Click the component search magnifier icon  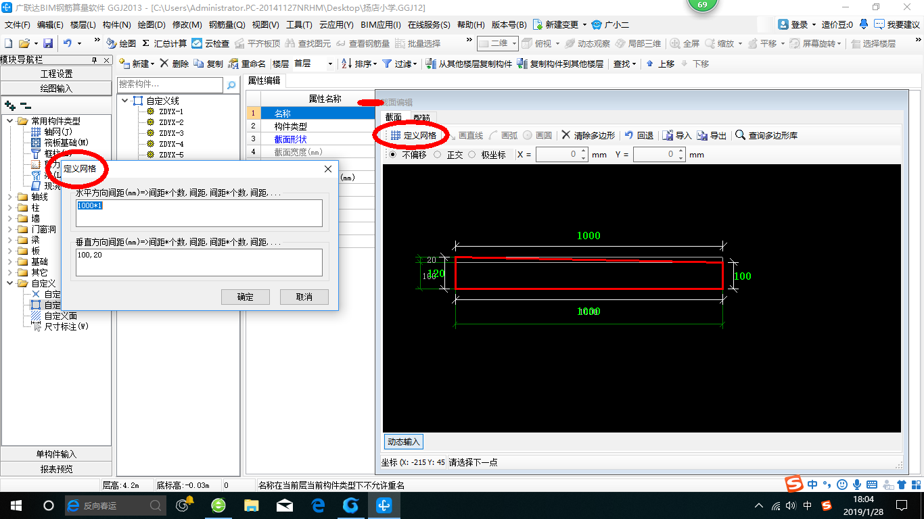231,85
